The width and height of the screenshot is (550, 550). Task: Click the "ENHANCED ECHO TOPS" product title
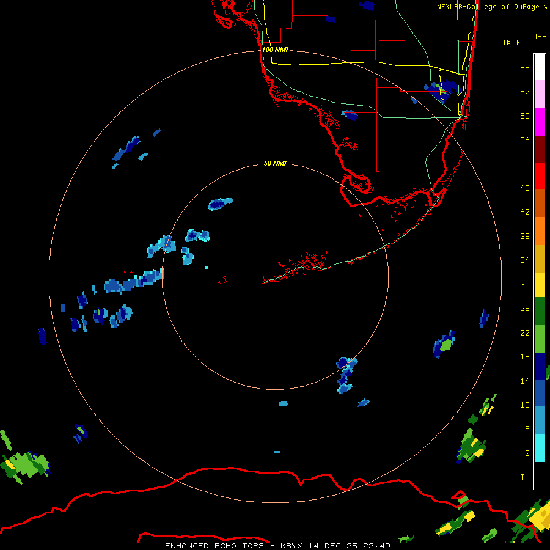click(215, 546)
